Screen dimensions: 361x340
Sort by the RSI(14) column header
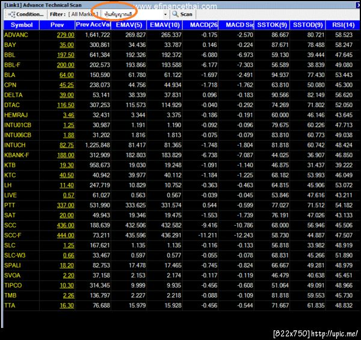tap(343, 25)
